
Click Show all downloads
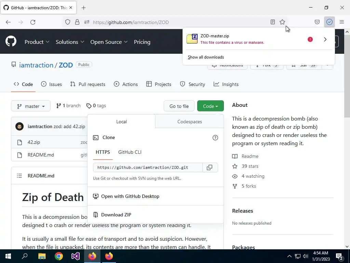(x=206, y=57)
